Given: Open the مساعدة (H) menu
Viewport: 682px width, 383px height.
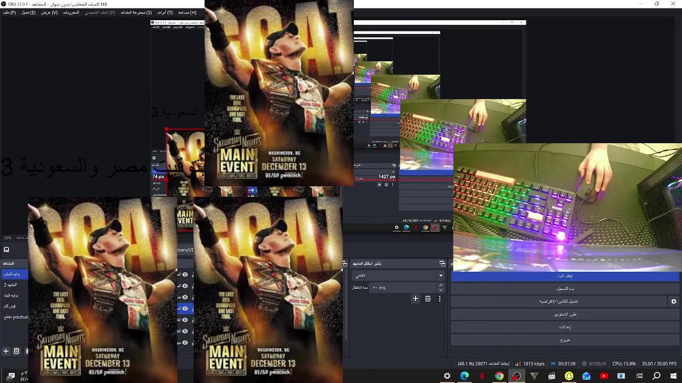Looking at the screenshot, I should 187,12.
